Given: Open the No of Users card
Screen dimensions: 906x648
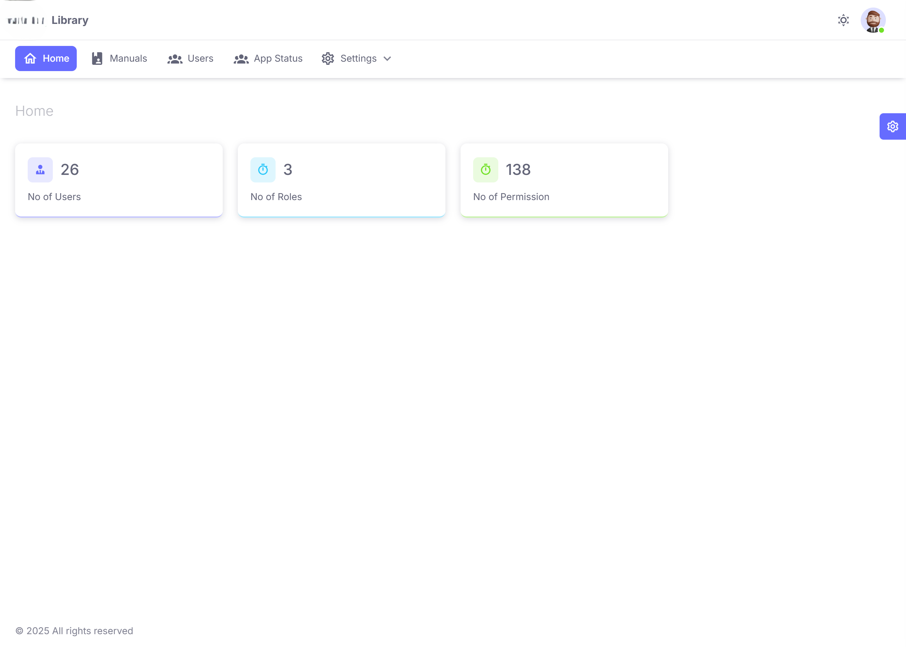Looking at the screenshot, I should pos(119,180).
